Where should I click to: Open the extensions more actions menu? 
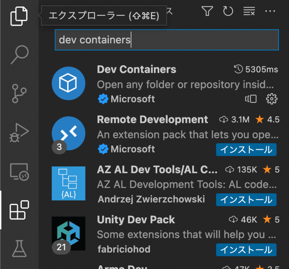[x=270, y=11]
